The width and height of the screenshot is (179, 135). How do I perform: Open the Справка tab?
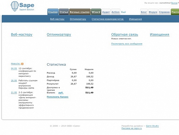[164, 12]
